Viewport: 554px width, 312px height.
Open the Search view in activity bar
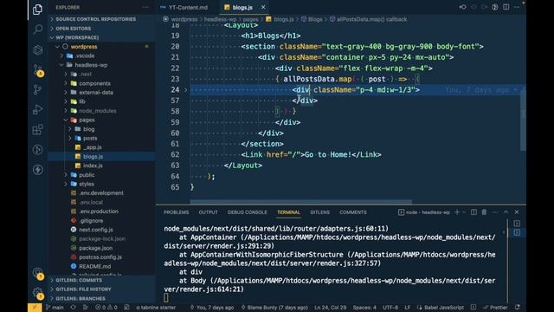pyautogui.click(x=37, y=29)
